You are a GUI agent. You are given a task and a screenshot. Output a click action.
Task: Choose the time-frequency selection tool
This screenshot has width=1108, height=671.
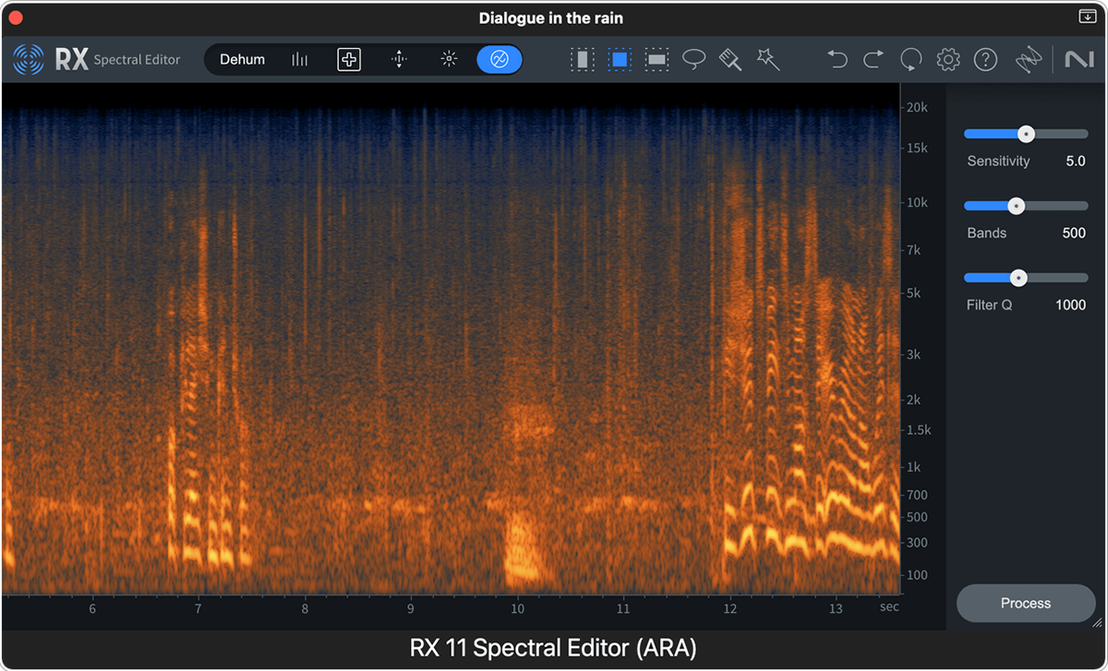pos(620,60)
